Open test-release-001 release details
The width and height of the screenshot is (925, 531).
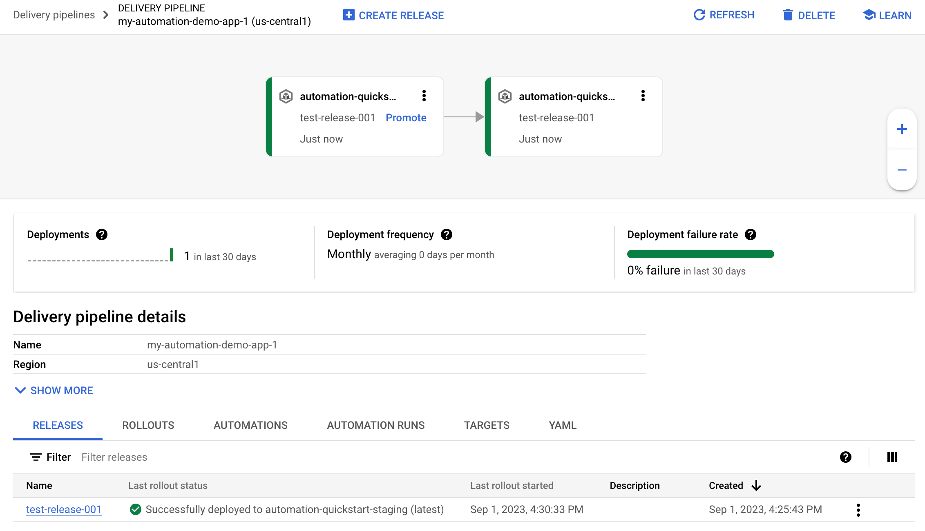(63, 509)
